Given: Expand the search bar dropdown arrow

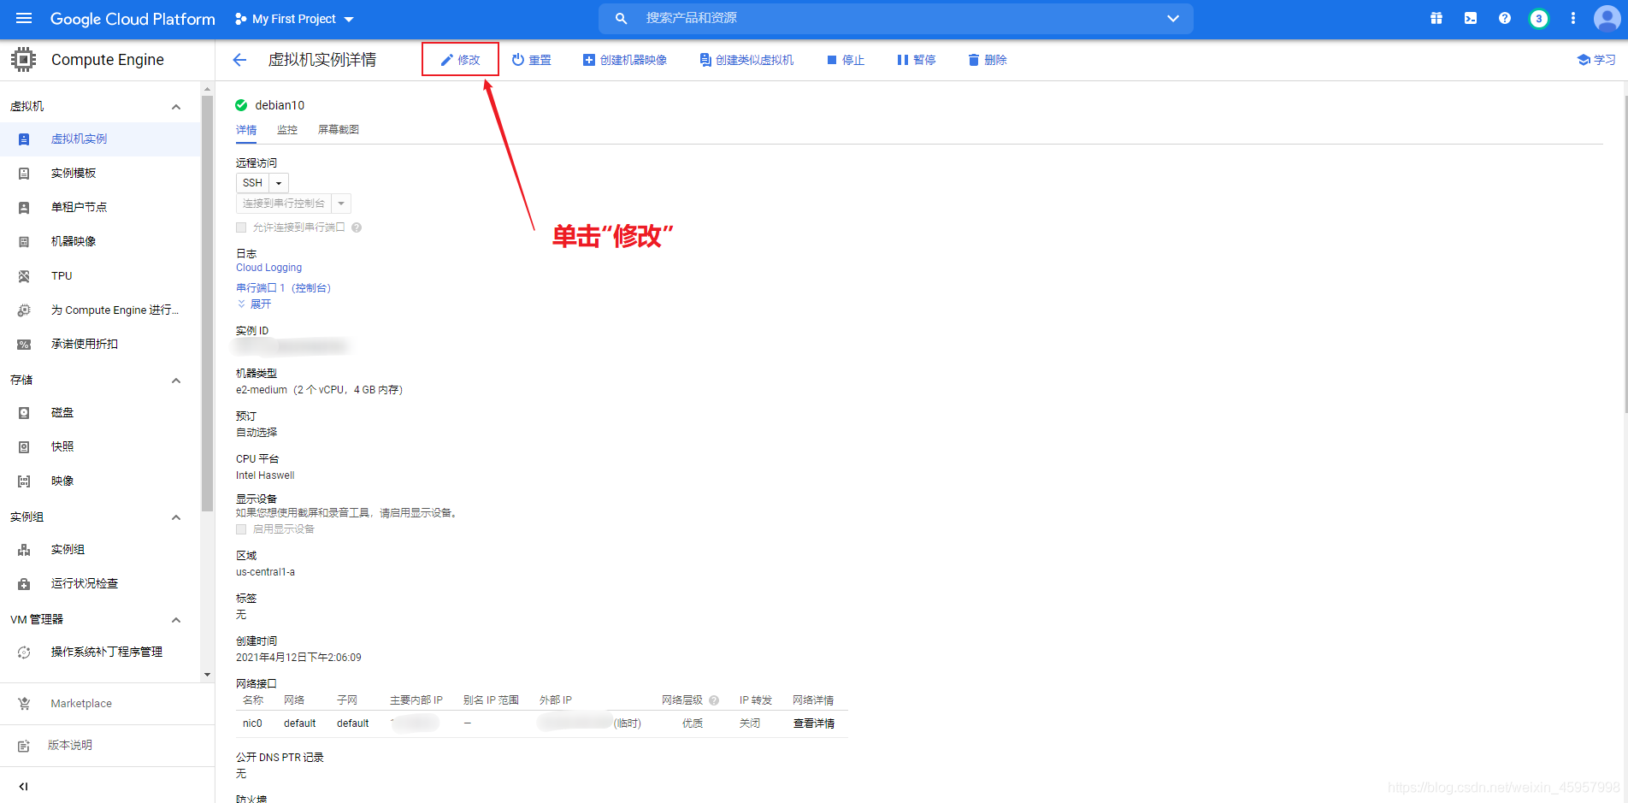Looking at the screenshot, I should (1173, 18).
